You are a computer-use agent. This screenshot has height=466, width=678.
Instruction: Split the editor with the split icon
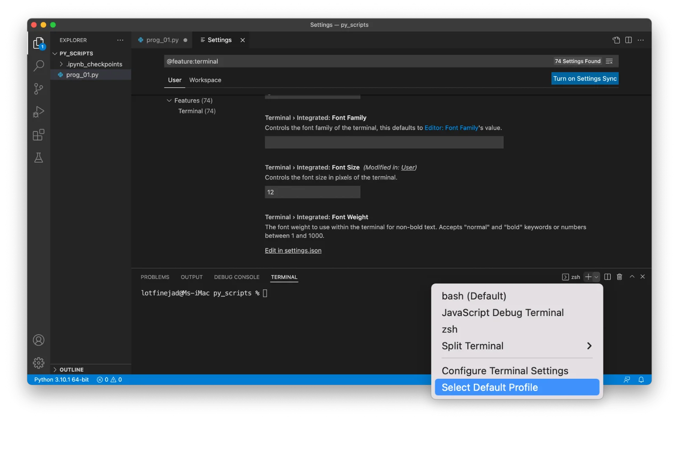point(628,40)
